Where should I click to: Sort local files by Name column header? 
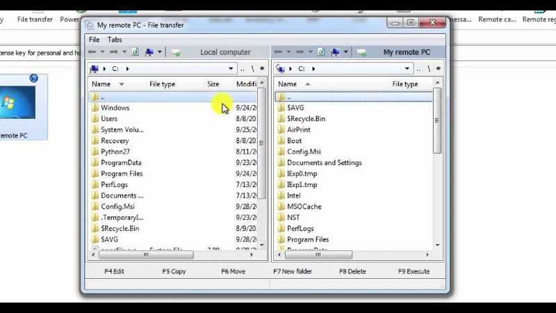101,84
